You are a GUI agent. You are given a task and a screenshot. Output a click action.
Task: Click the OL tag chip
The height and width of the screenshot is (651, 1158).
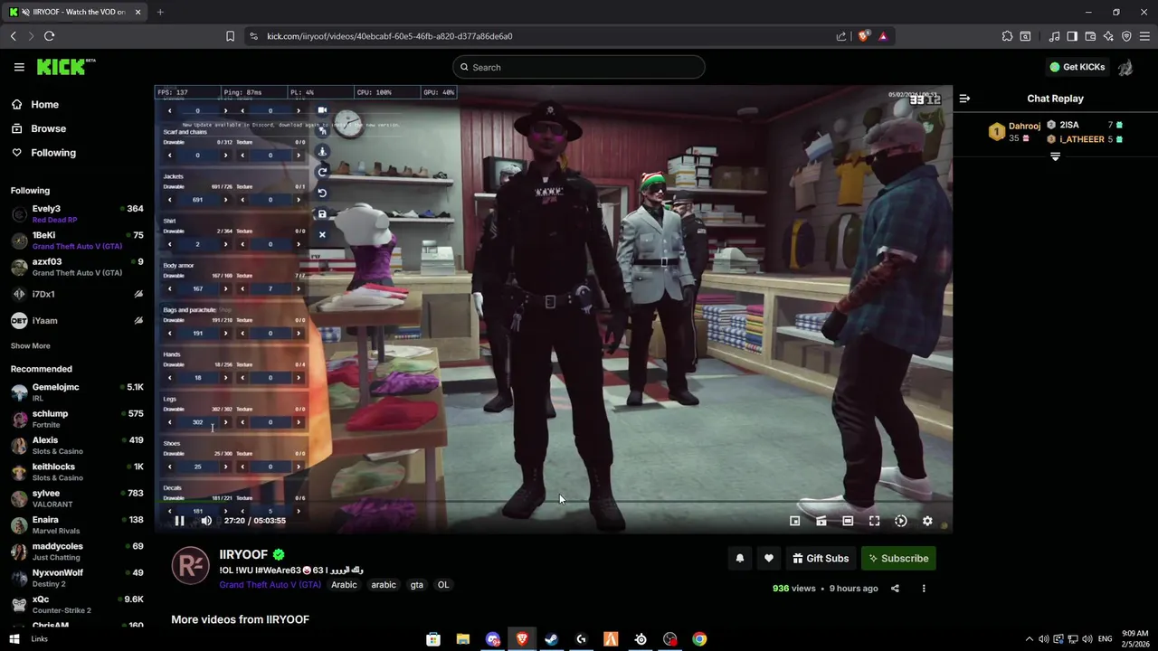click(x=443, y=585)
